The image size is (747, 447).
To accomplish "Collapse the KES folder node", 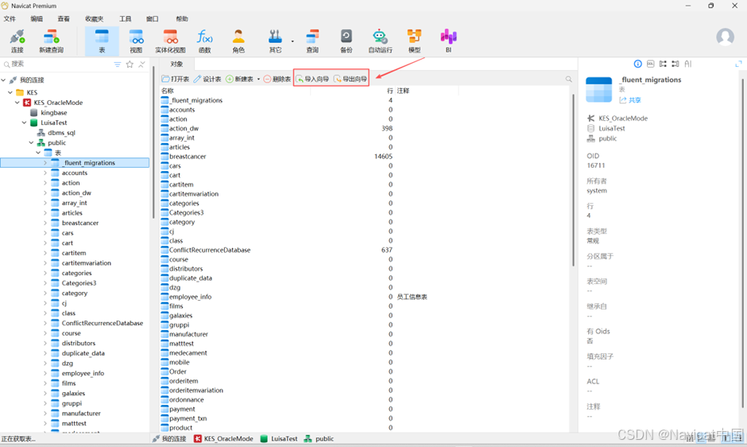I will [10, 92].
